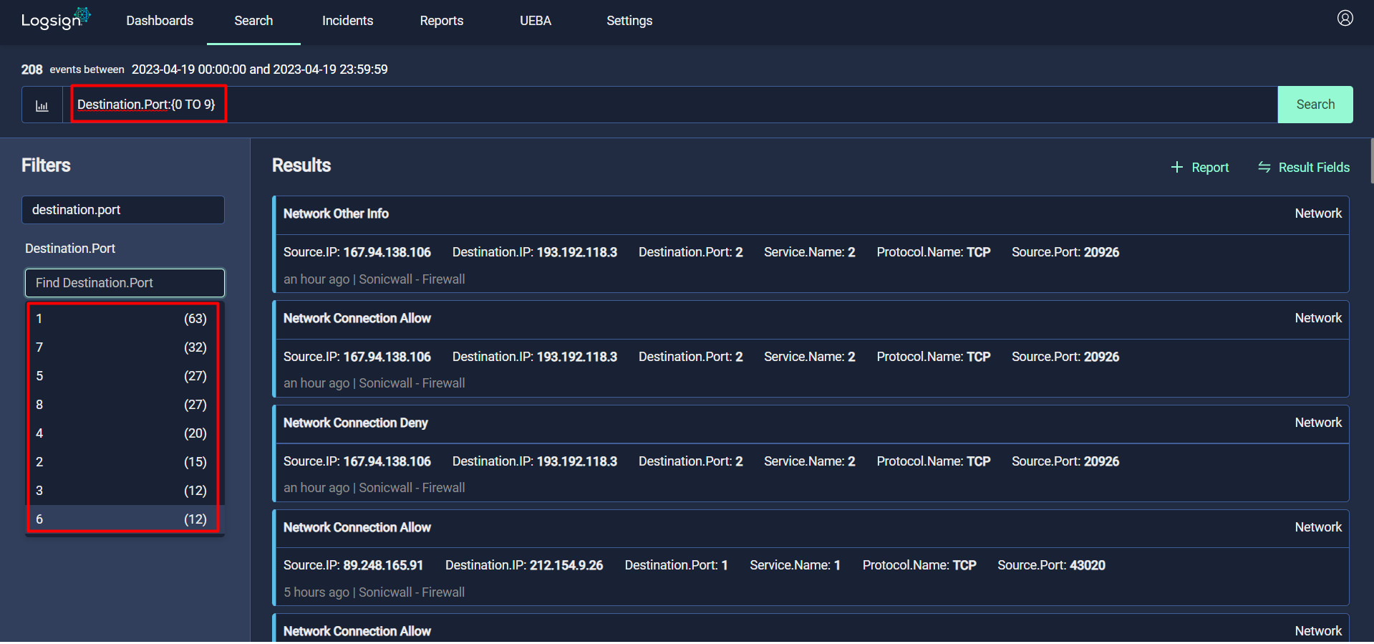Open the Dashboards tab
1374x644 pixels.
pyautogui.click(x=160, y=21)
